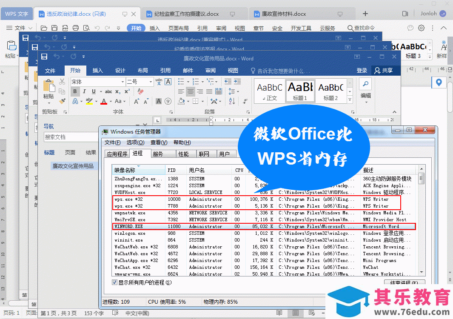Screen dimensions: 453x319
Task: Click the 搜索文档 navigation search field
Action: [71, 137]
